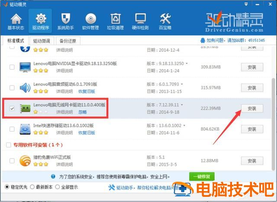Viewport: 277px width, 202px height.
Task: Click the wireless network card icon
Action: pos(25,108)
